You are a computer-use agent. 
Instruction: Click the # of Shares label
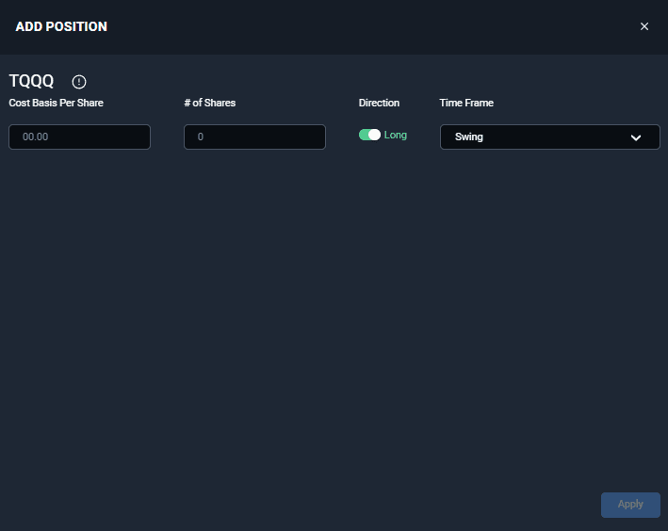(x=209, y=103)
